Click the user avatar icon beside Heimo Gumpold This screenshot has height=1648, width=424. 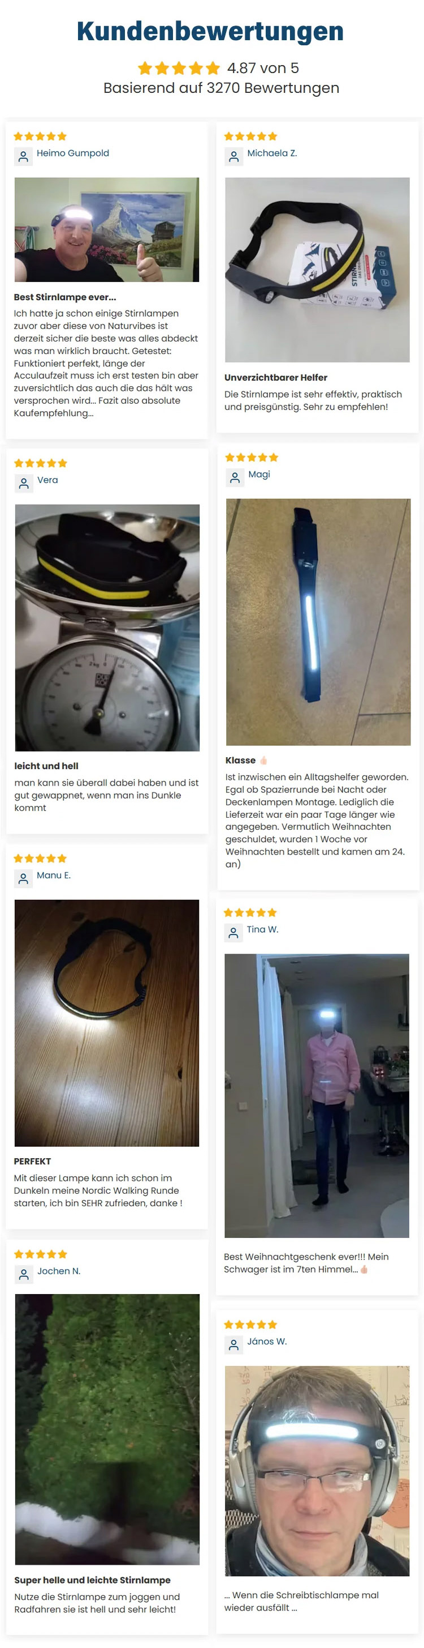24,157
